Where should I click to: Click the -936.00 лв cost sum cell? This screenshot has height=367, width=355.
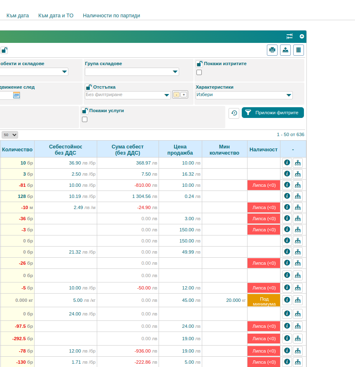(128, 351)
